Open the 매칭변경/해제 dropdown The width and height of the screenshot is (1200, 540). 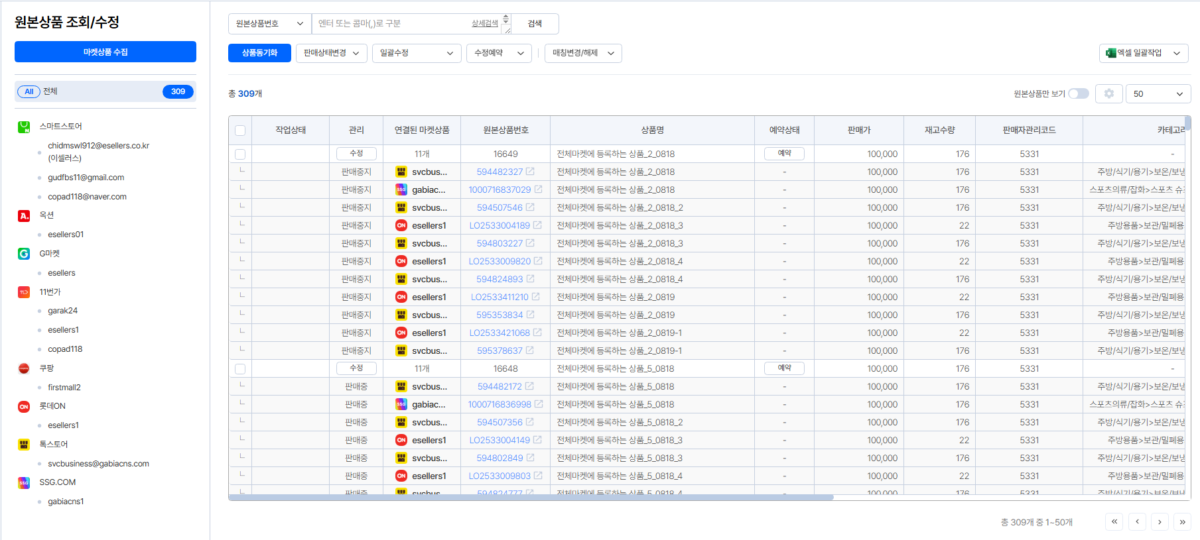tap(583, 53)
